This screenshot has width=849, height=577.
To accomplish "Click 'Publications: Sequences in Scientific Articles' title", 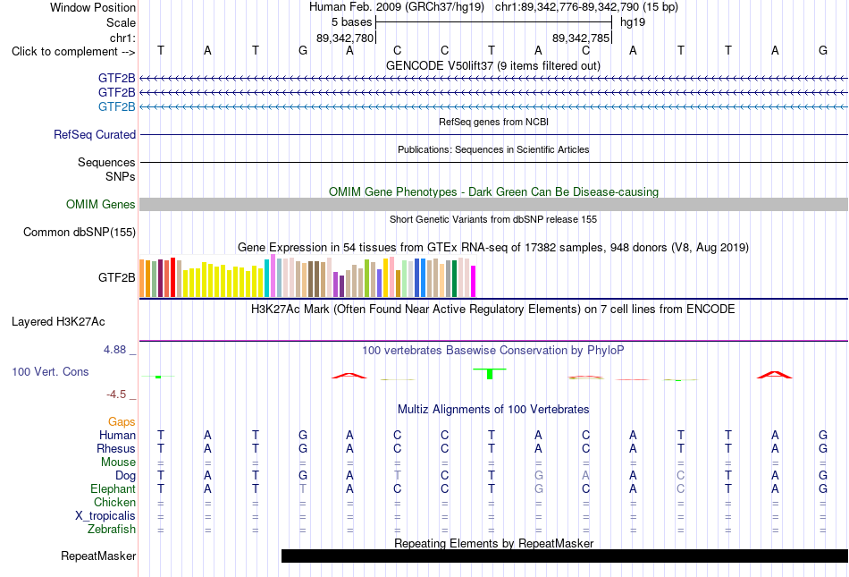I will [493, 149].
